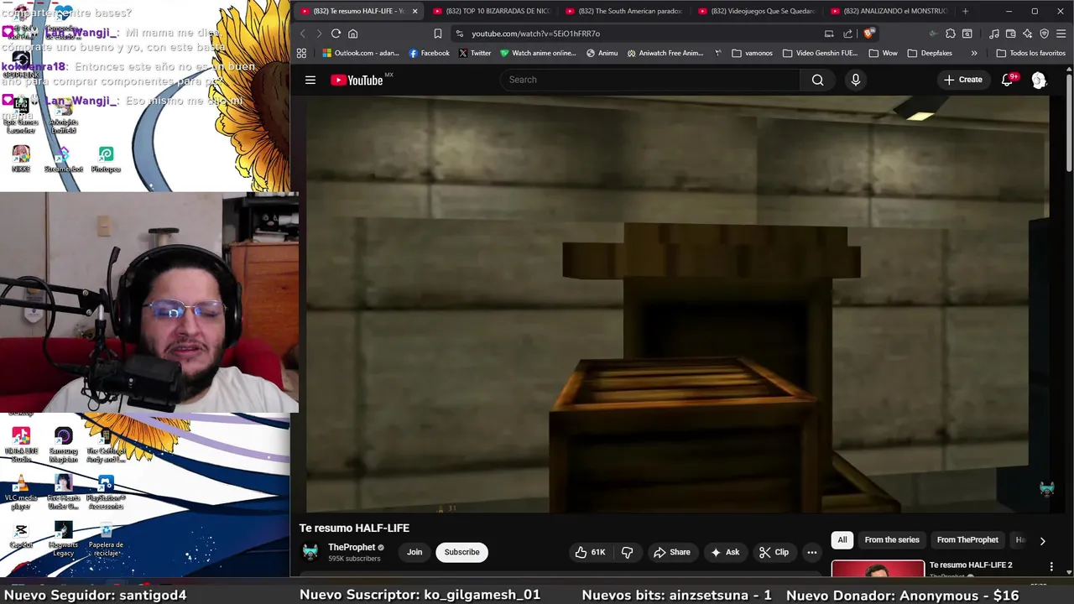Open the 'Wow' bookmarks folder
This screenshot has width=1074, height=604.
883,53
